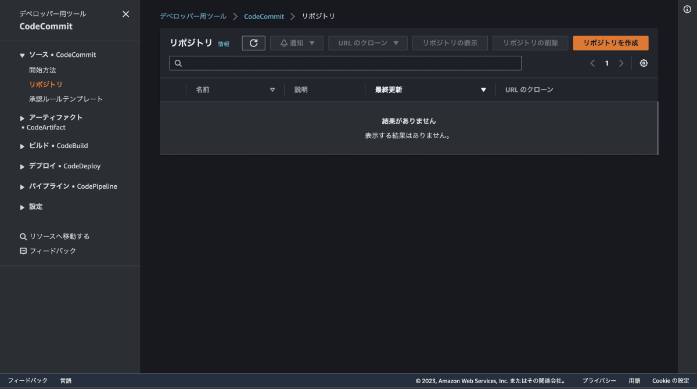Viewport: 697px width, 389px height.
Task: Open the 用語 footer link
Action: point(634,381)
